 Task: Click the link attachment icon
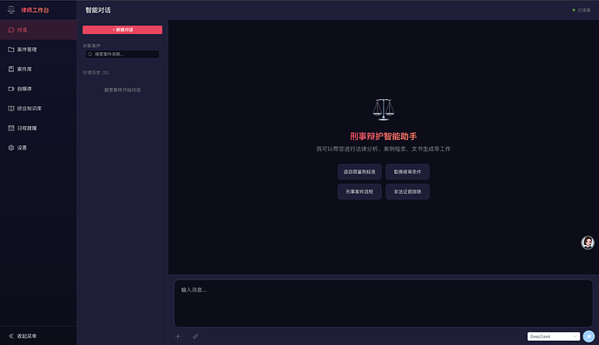point(195,336)
